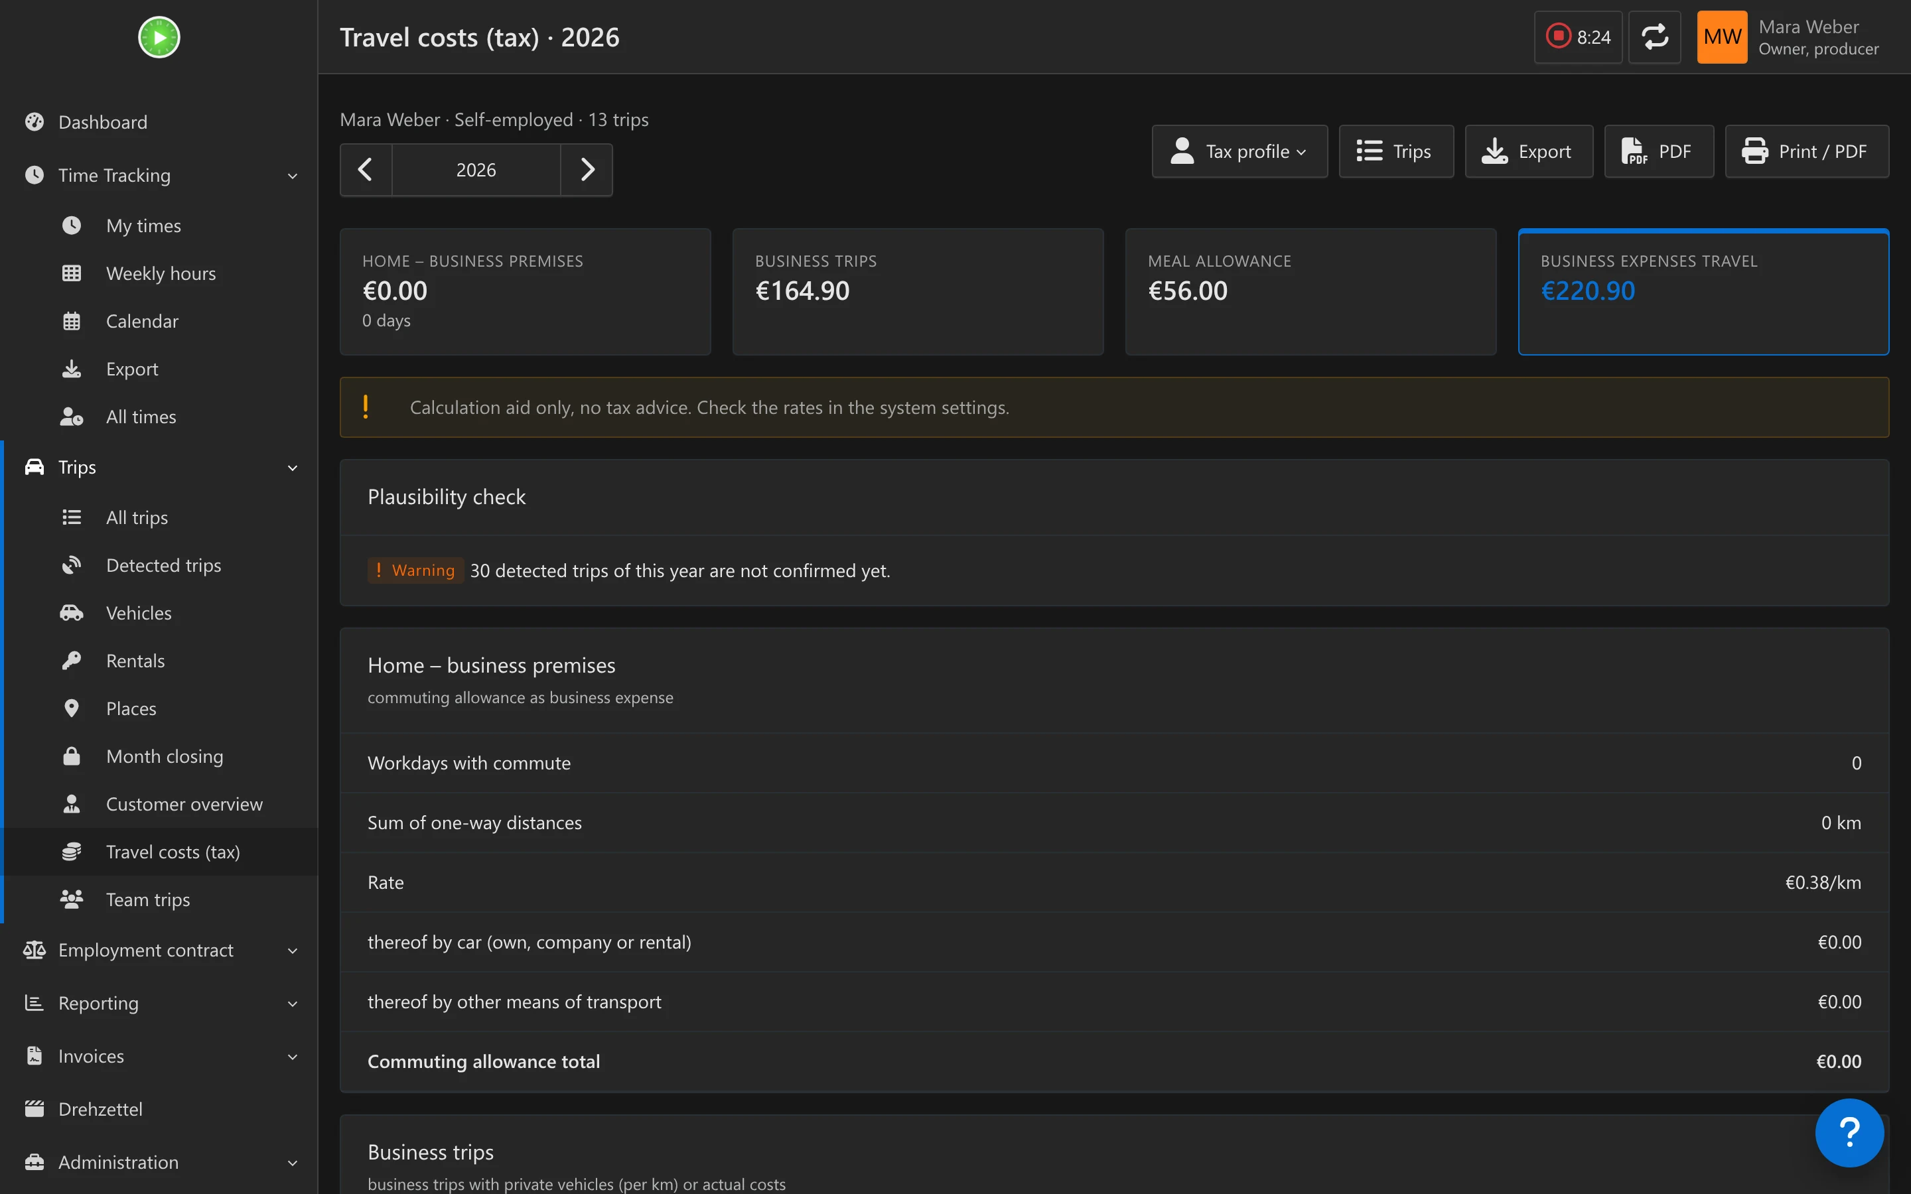The height and width of the screenshot is (1194, 1911).
Task: Select the Home – Business Premises card
Action: tap(525, 292)
